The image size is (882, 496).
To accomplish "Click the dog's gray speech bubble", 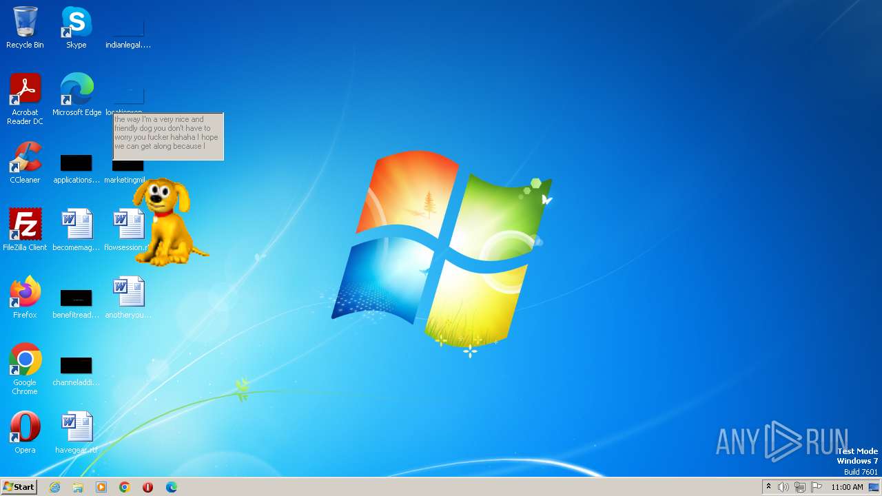I will (168, 136).
